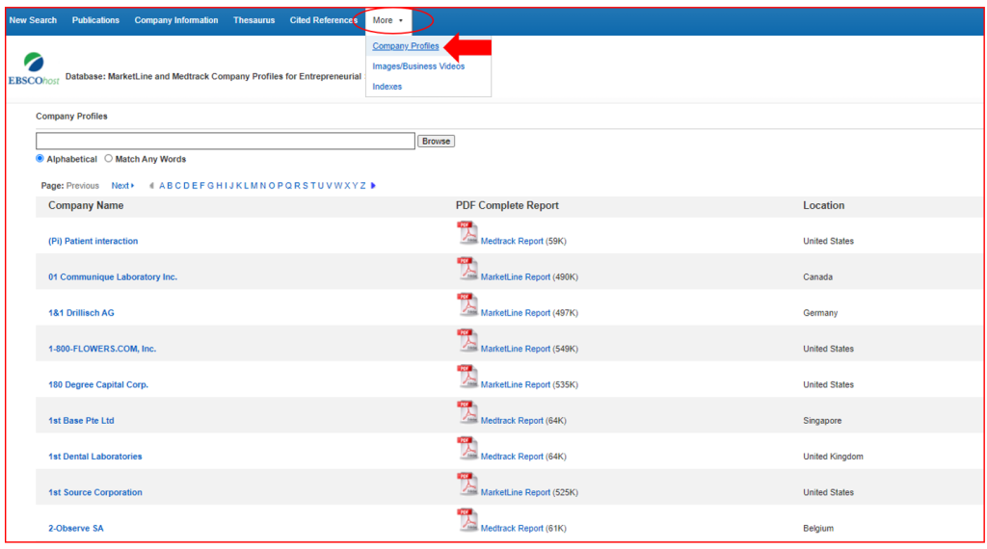The image size is (987, 549).
Task: Open the 01 Communique Laboratory Inc. profile
Action: pyautogui.click(x=113, y=276)
